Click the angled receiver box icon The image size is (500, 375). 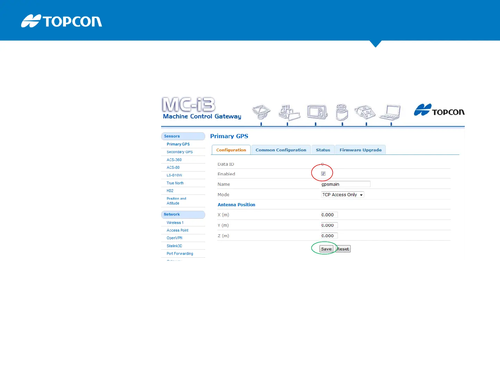click(x=365, y=112)
